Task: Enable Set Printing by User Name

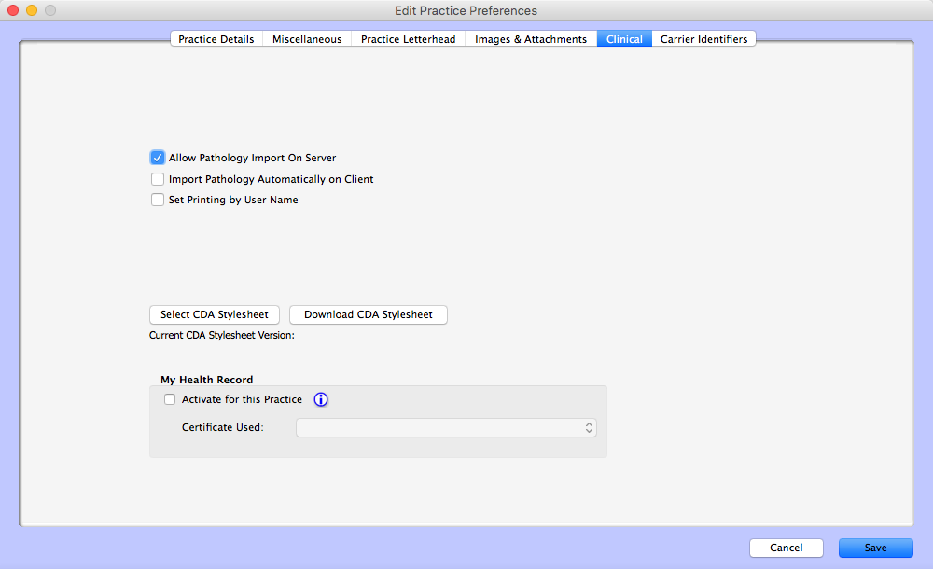Action: tap(157, 199)
